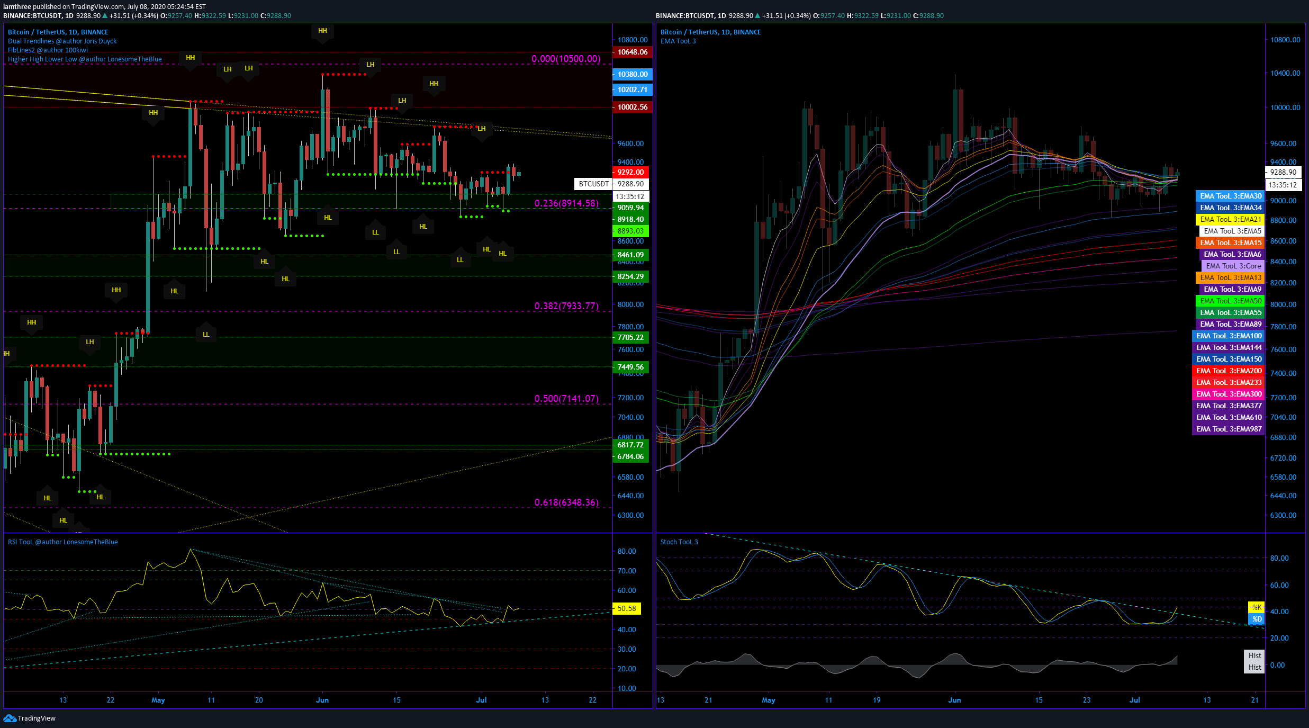Click the 10648.06 red price label

632,52
